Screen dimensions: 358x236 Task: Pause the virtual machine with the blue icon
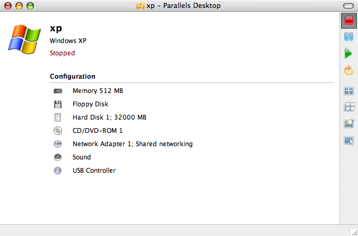[x=348, y=37]
